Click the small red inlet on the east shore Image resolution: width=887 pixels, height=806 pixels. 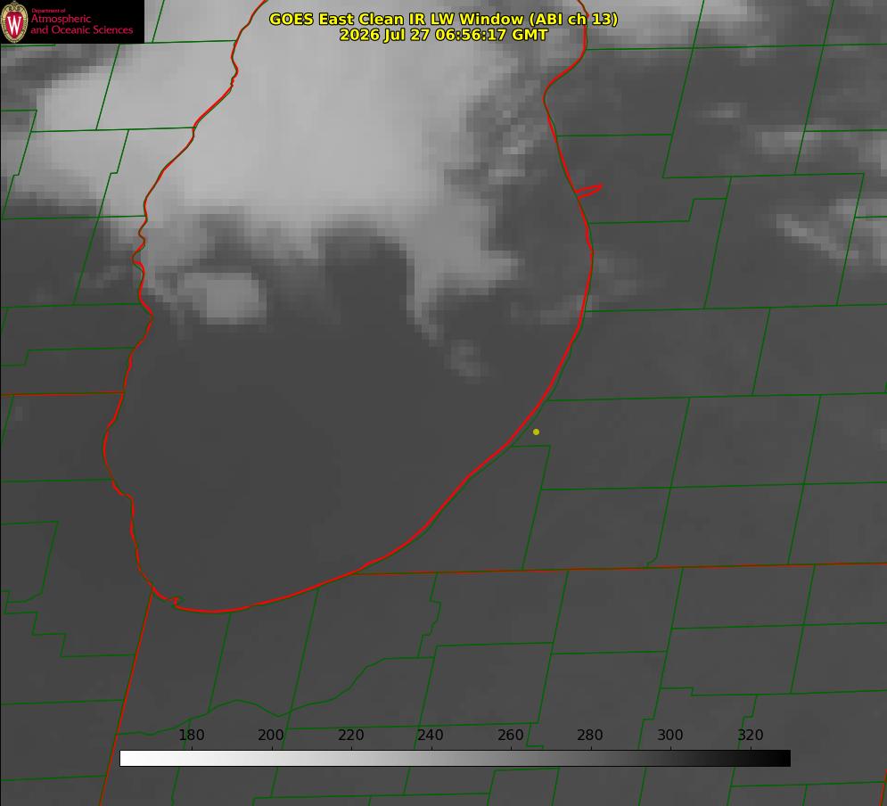pyautogui.click(x=589, y=191)
